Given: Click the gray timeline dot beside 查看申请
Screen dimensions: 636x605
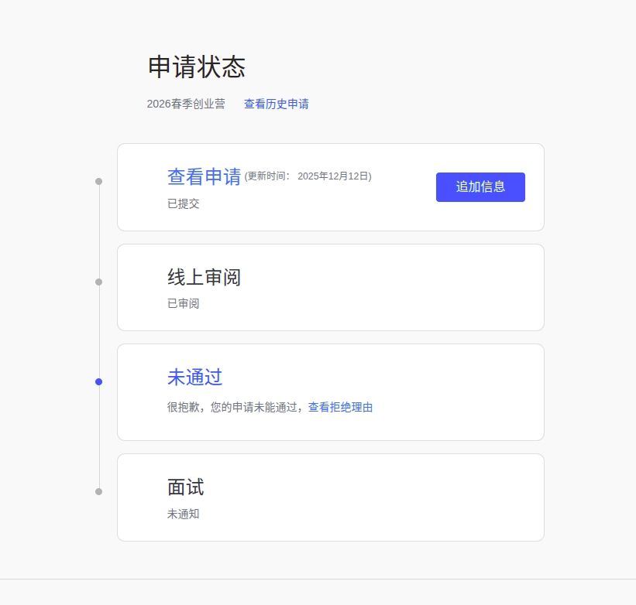Looking at the screenshot, I should [98, 182].
